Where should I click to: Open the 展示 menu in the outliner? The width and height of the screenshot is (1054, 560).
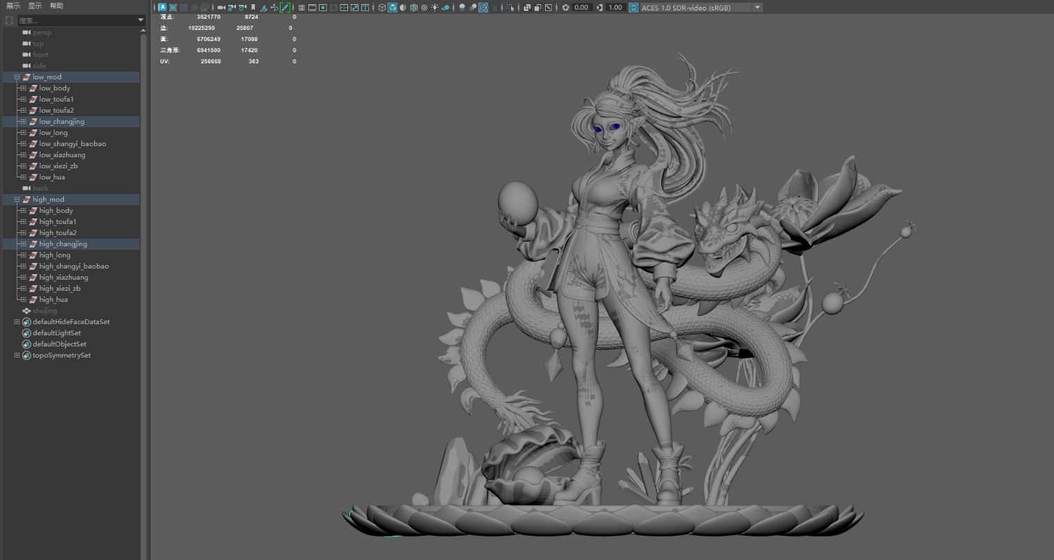[13, 6]
